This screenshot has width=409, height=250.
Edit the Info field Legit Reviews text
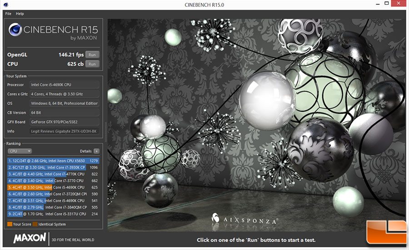pos(65,131)
